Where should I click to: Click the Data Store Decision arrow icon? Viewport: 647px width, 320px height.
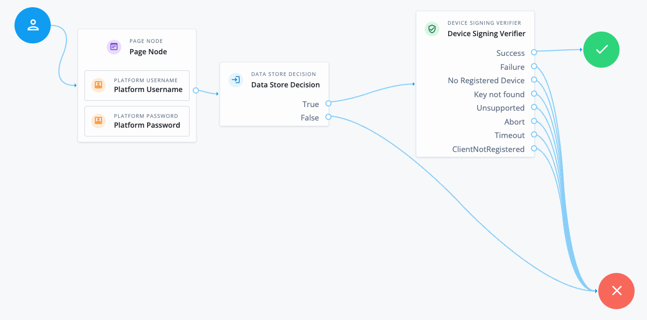236,80
